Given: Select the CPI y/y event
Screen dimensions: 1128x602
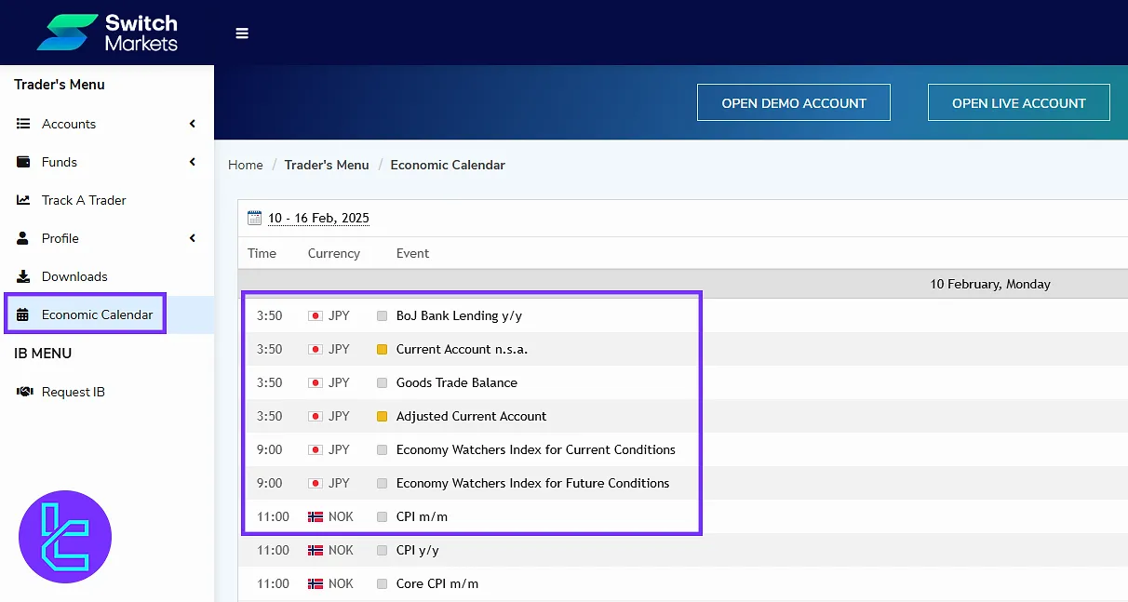Looking at the screenshot, I should [x=418, y=550].
